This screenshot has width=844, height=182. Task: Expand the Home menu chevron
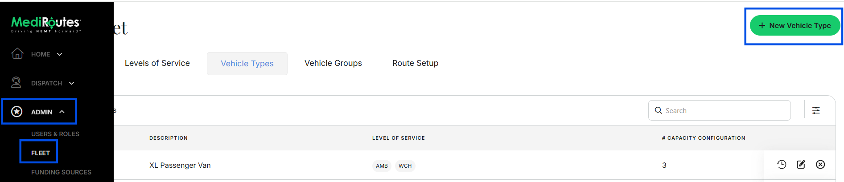[60, 54]
